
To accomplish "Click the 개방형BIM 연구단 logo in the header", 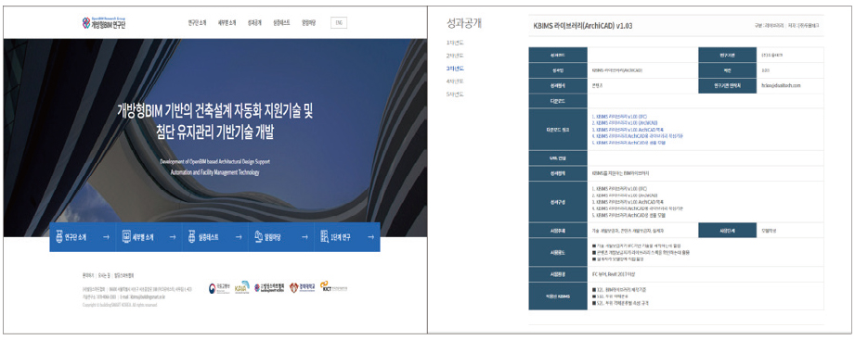I will (x=104, y=23).
